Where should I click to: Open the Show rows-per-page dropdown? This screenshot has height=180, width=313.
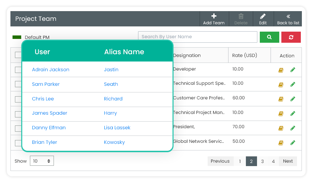[42, 161]
